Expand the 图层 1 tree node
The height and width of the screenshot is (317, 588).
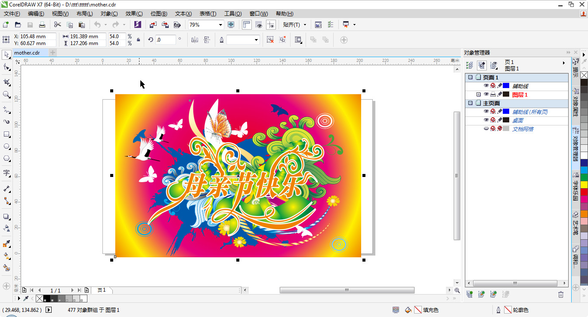(x=478, y=94)
